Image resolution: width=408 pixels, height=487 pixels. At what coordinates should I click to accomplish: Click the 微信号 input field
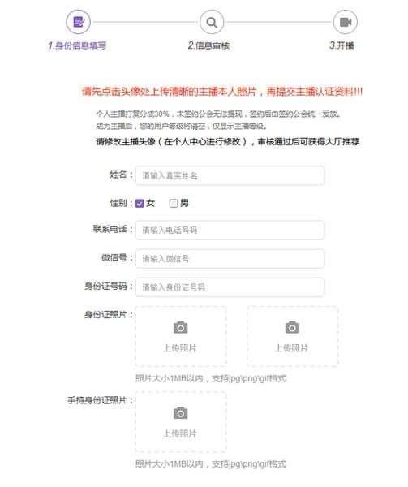(230, 259)
